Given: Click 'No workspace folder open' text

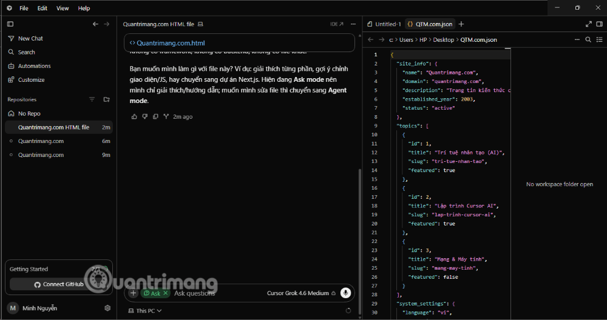Looking at the screenshot, I should click(560, 184).
